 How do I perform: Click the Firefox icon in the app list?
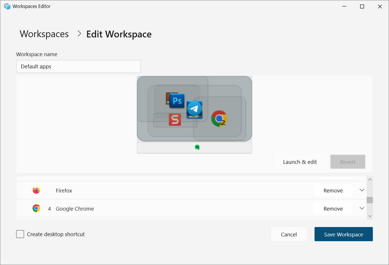[x=36, y=190]
